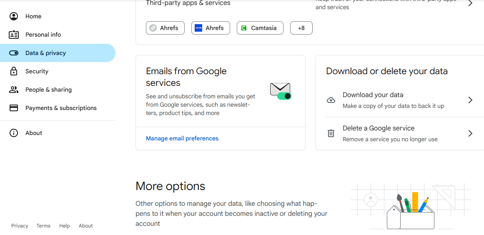Expand Delete a Google service chevron
Viewport: 484px width, 235px height.
point(470,133)
